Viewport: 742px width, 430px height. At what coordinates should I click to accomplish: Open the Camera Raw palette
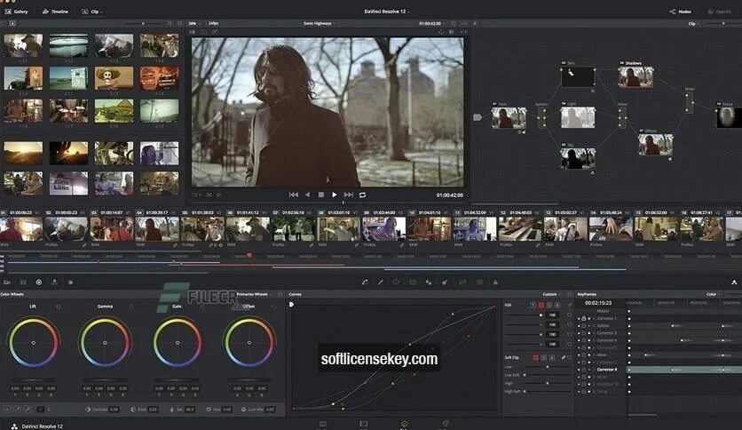pyautogui.click(x=7, y=283)
